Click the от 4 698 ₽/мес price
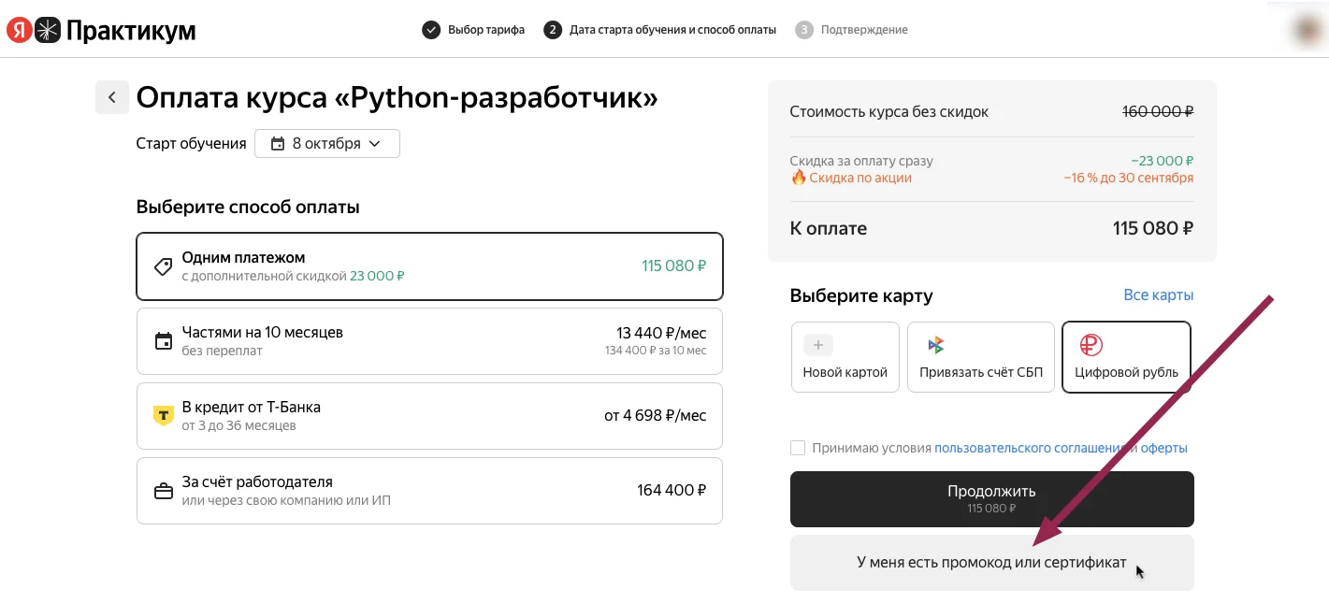This screenshot has width=1329, height=603. [656, 415]
